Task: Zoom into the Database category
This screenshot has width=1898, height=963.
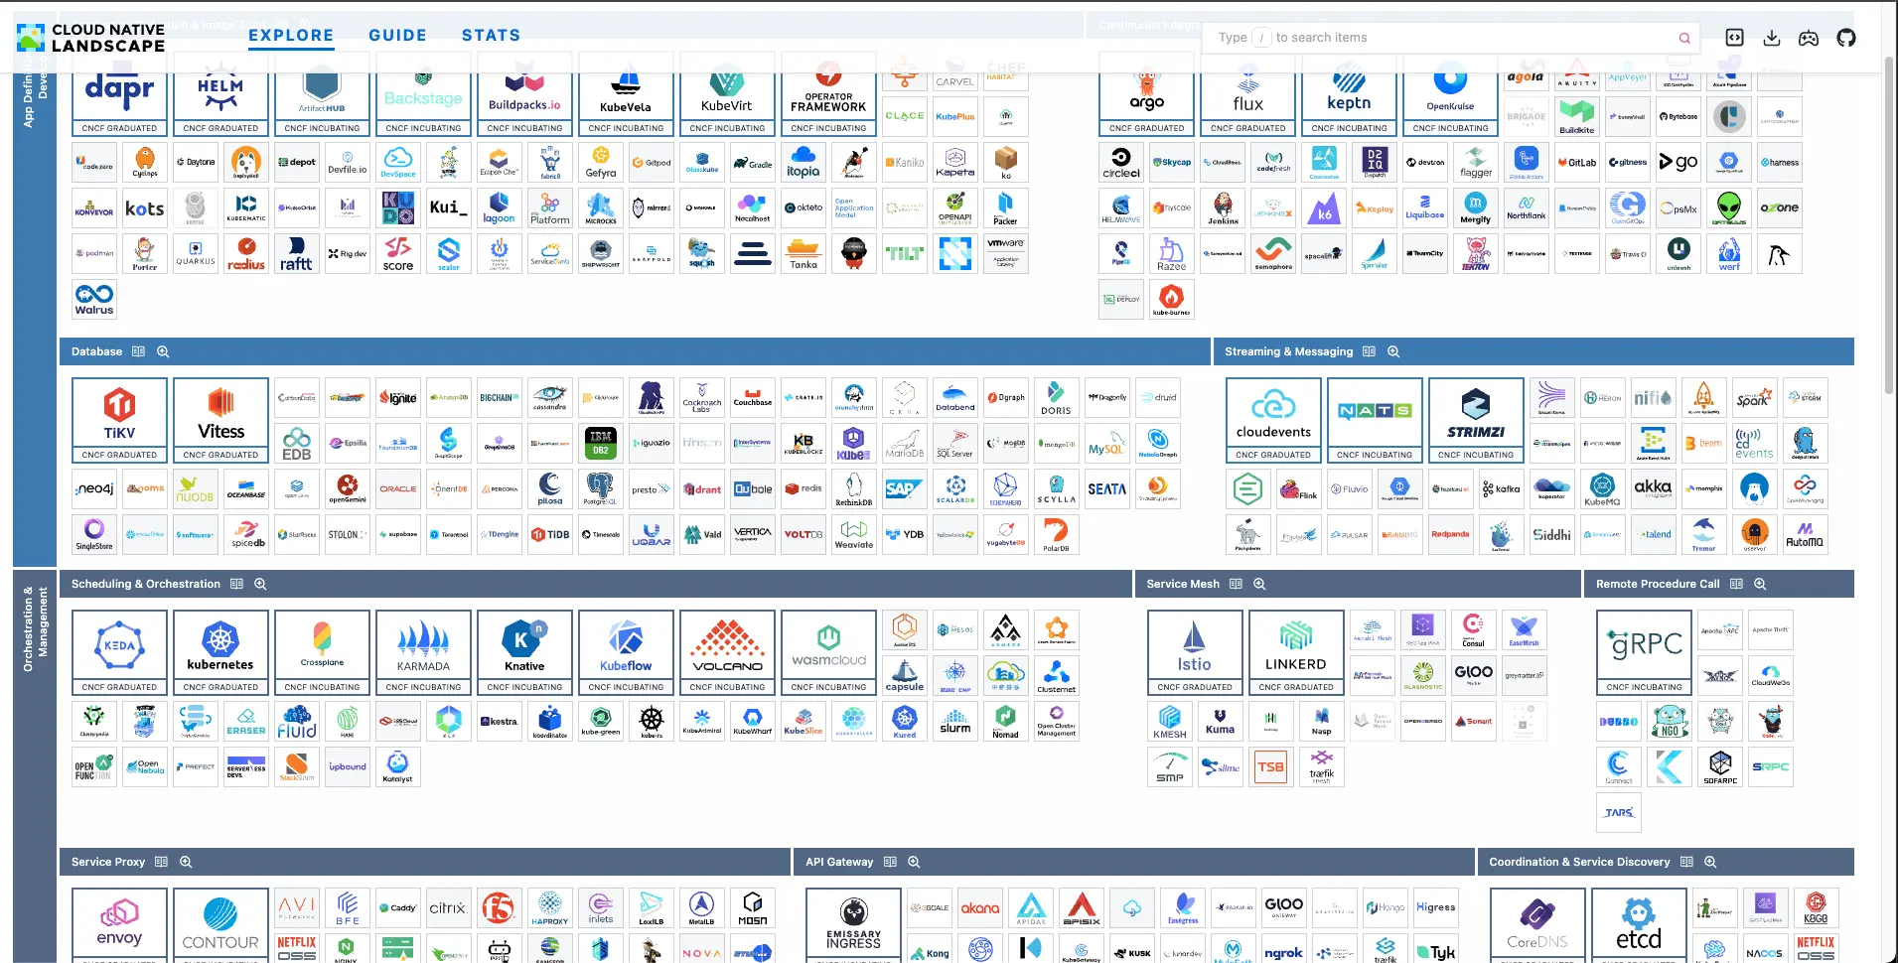Action: pyautogui.click(x=163, y=351)
